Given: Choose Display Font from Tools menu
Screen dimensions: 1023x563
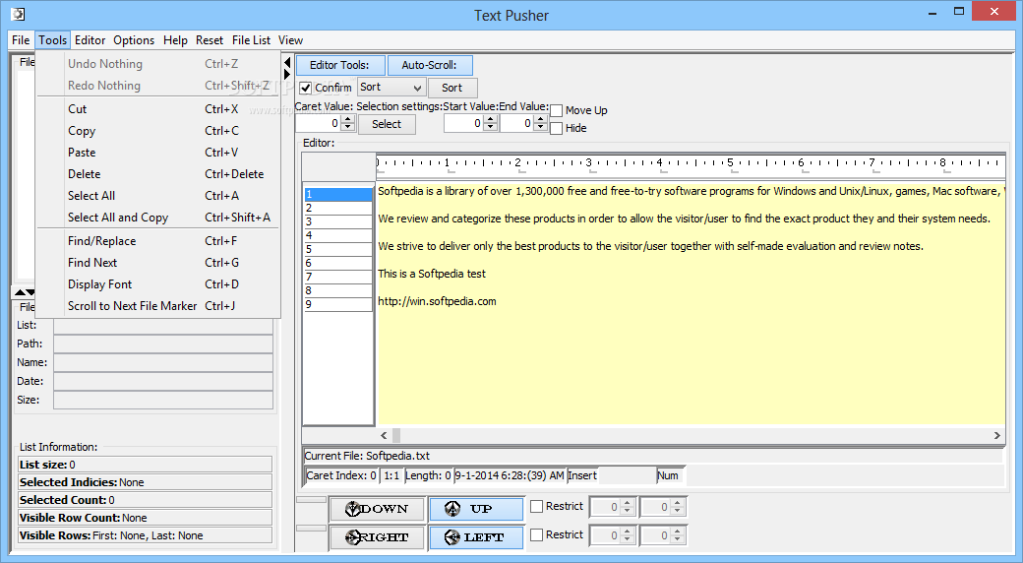Looking at the screenshot, I should click(158, 284).
